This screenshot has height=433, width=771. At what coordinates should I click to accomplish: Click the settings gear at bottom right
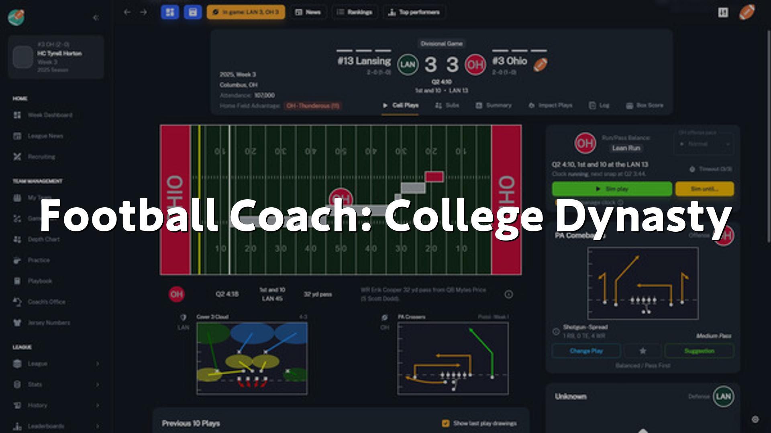click(x=755, y=419)
